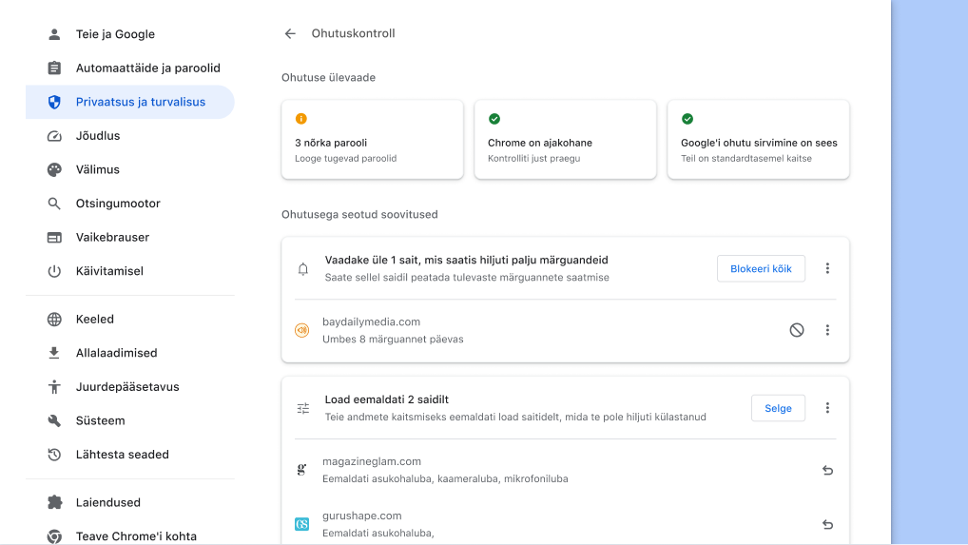This screenshot has width=968, height=545.
Task: Open the 3 nõrka parooli card
Action: (372, 140)
